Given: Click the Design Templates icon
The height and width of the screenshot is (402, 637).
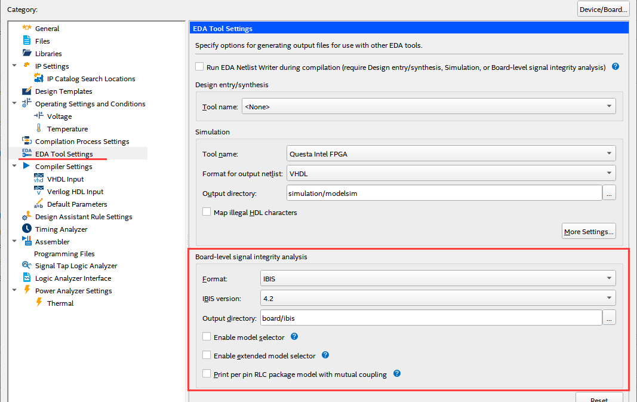Looking at the screenshot, I should 27,91.
